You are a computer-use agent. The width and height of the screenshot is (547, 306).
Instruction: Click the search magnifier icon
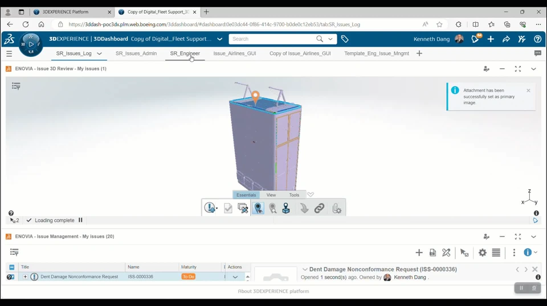coord(320,39)
